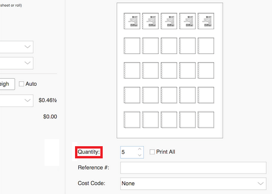Choose the last blank label in row four

coord(206,95)
